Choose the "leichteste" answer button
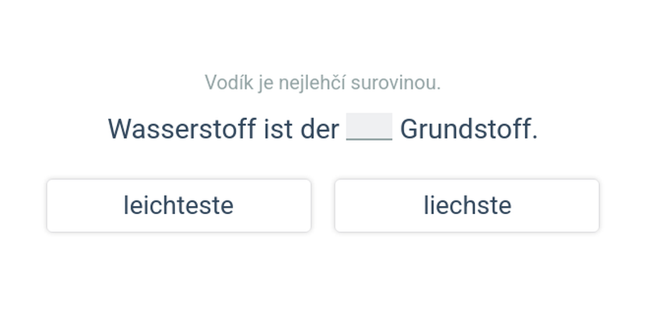Image resolution: width=645 pixels, height=322 pixels. click(178, 206)
